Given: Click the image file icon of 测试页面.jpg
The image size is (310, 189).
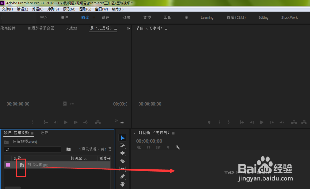Looking at the screenshot, I should point(22,165).
